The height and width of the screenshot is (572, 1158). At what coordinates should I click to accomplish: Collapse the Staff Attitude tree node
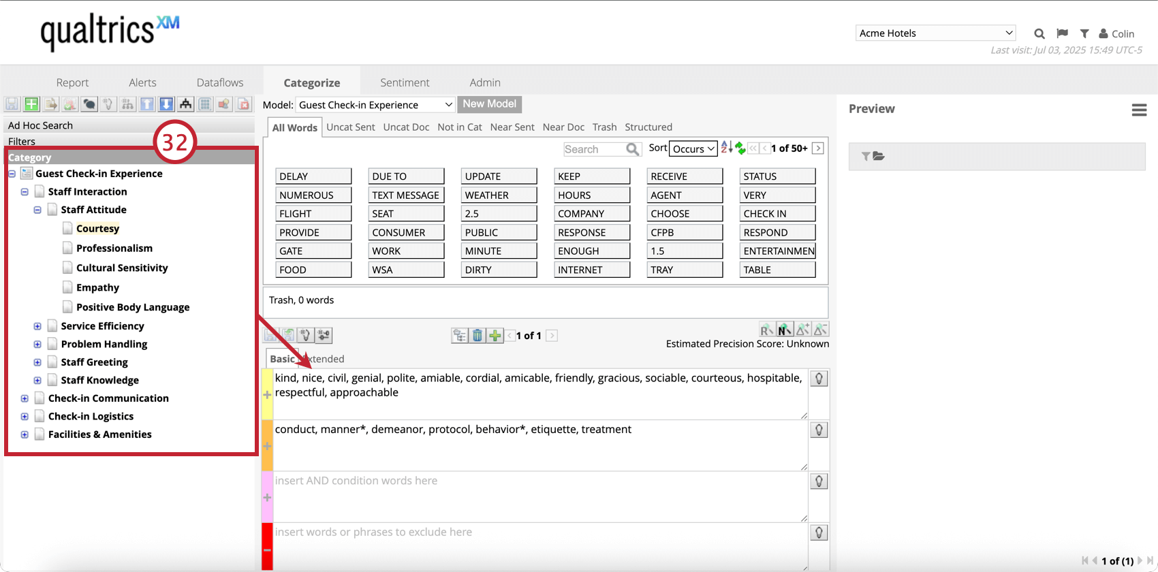coord(37,210)
